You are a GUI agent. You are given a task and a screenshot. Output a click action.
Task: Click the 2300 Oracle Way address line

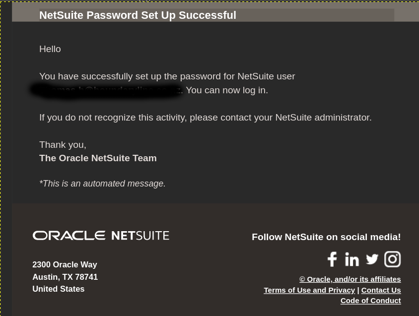click(65, 264)
